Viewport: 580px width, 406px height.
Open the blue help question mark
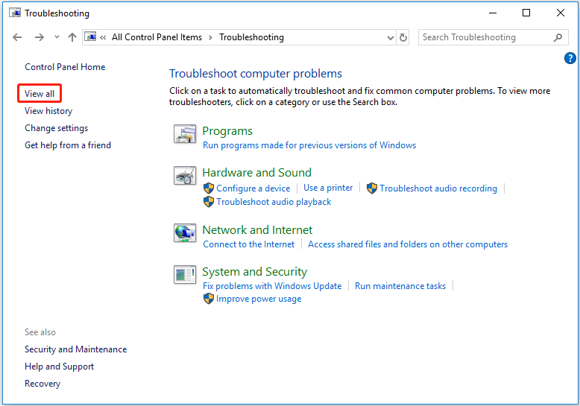tap(570, 58)
